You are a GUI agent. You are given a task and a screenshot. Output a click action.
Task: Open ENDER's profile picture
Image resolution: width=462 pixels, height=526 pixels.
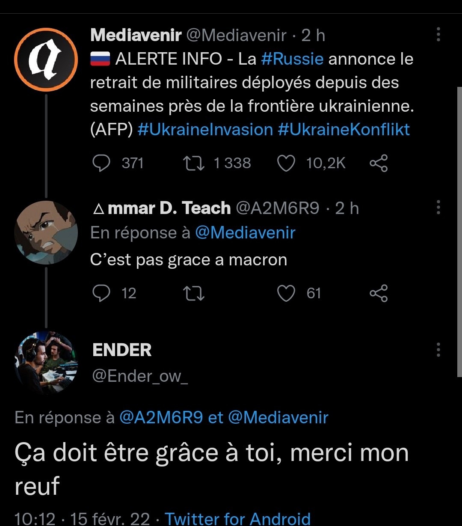(46, 363)
